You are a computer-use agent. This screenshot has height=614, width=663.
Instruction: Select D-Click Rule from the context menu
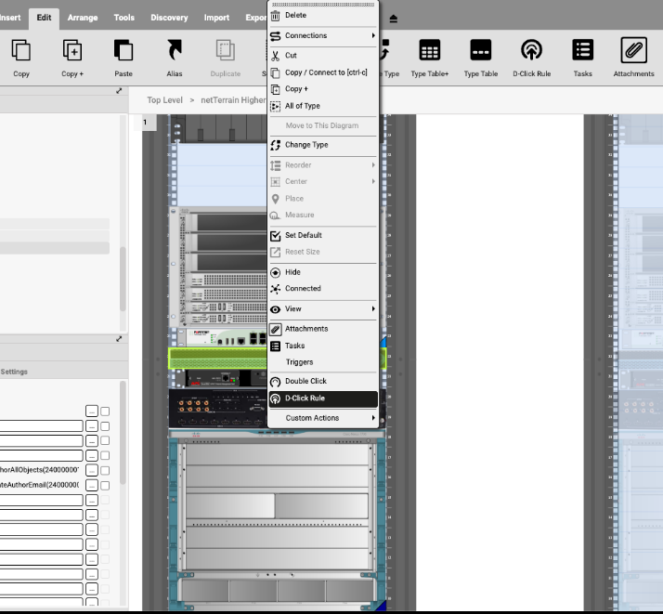tap(322, 398)
